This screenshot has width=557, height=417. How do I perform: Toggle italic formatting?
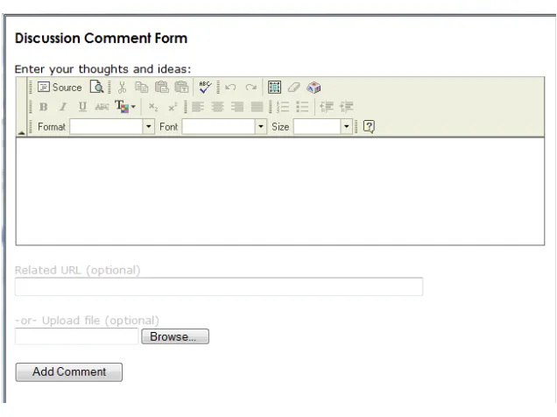click(63, 107)
